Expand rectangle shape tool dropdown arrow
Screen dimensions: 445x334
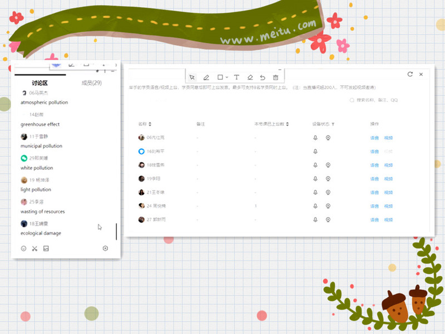tap(228, 77)
